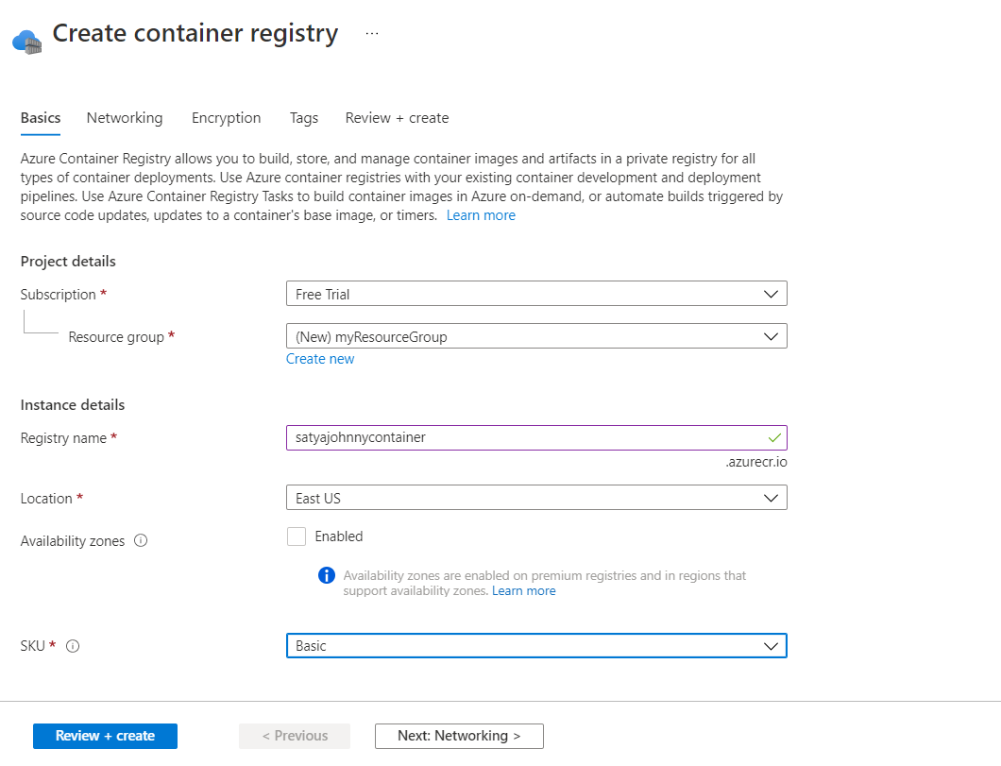1001x766 pixels.
Task: Click the Next: Networking button
Action: [459, 736]
